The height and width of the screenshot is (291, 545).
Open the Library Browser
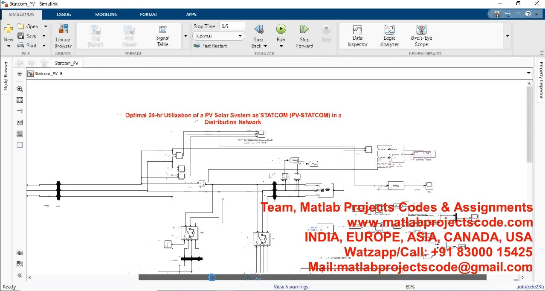63,36
